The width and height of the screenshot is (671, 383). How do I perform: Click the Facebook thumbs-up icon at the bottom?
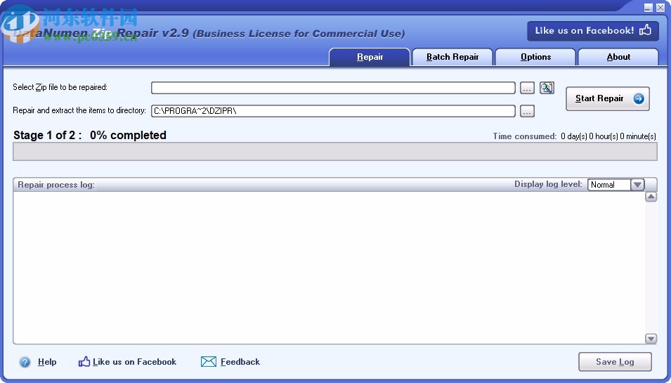(x=84, y=362)
